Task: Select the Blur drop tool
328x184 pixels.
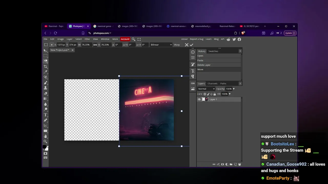Action: [x=45, y=104]
